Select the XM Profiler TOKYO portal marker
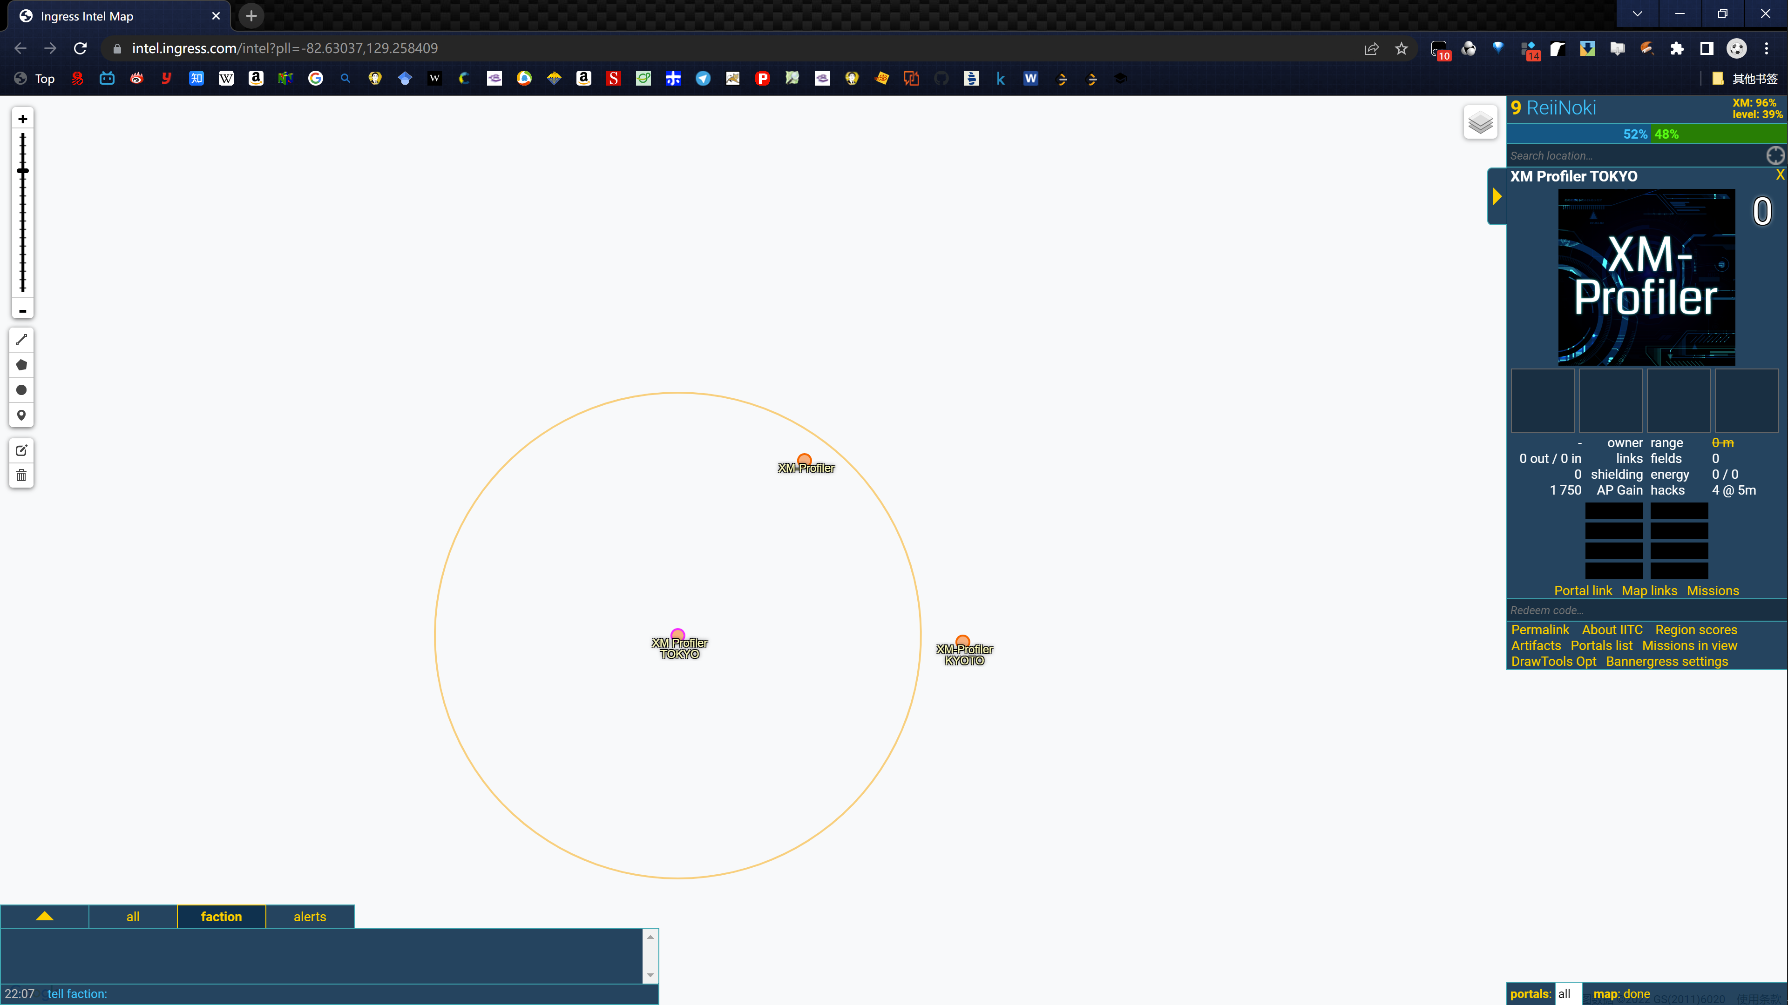The width and height of the screenshot is (1788, 1005). [x=677, y=635]
